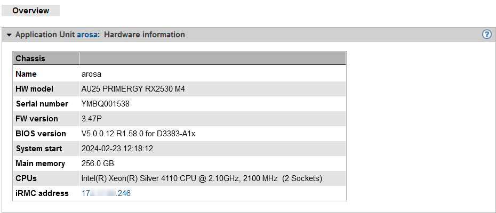The height and width of the screenshot is (213, 496).
Task: Open the help question mark icon
Action: coord(486,35)
